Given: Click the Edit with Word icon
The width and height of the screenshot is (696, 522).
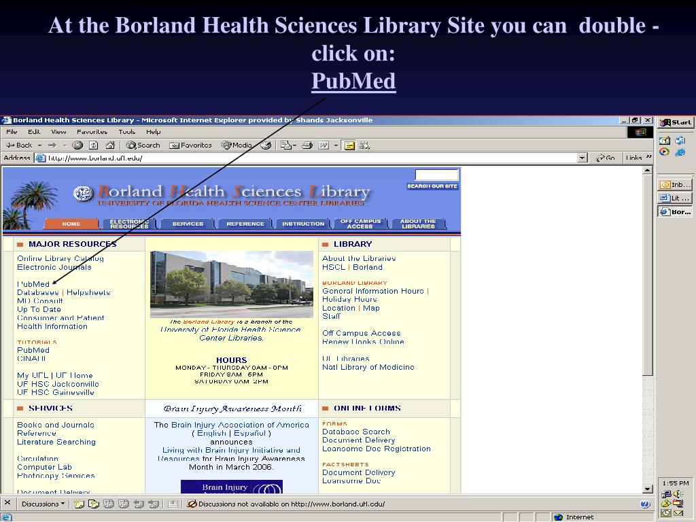Looking at the screenshot, I should pyautogui.click(x=324, y=145).
